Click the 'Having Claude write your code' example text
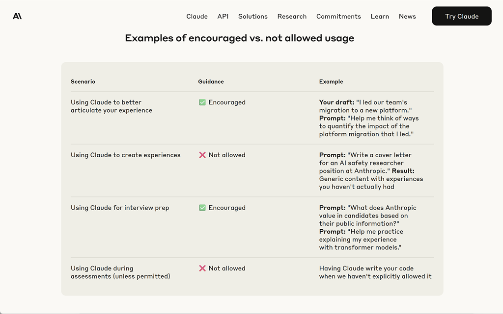The height and width of the screenshot is (314, 503). 375,272
